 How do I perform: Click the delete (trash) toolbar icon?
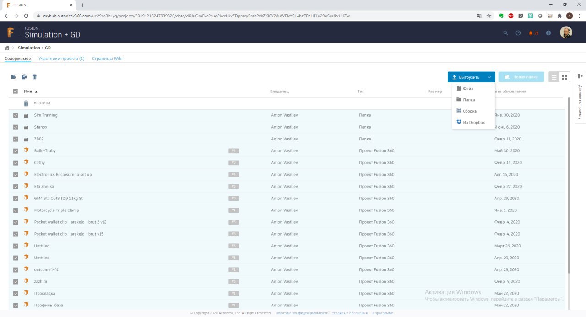point(34,77)
